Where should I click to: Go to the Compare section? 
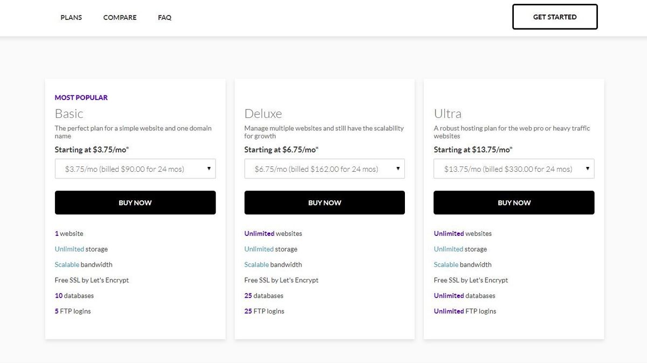pyautogui.click(x=120, y=17)
